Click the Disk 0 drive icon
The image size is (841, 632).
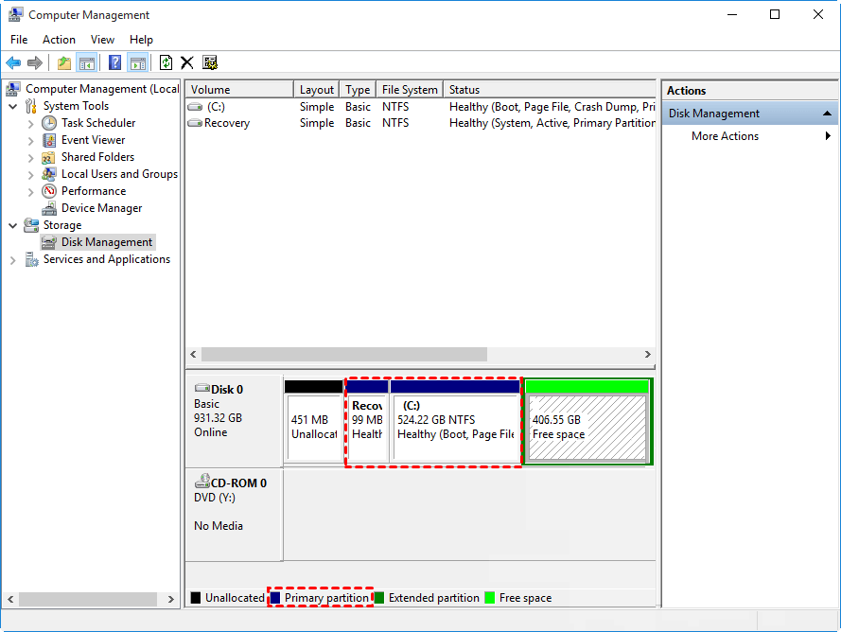[202, 389]
